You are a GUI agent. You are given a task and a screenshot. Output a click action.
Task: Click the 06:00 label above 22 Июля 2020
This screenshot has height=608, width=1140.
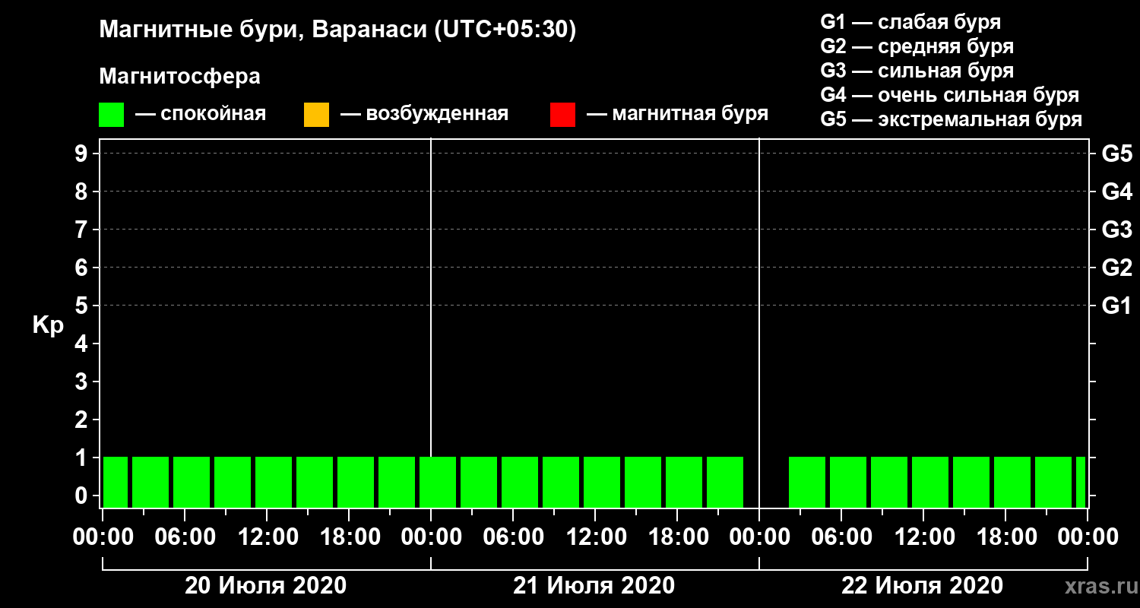(841, 537)
